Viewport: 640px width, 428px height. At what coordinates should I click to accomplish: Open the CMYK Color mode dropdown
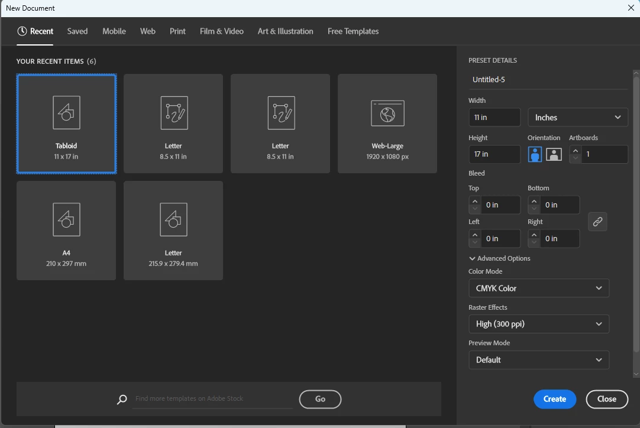coord(539,288)
